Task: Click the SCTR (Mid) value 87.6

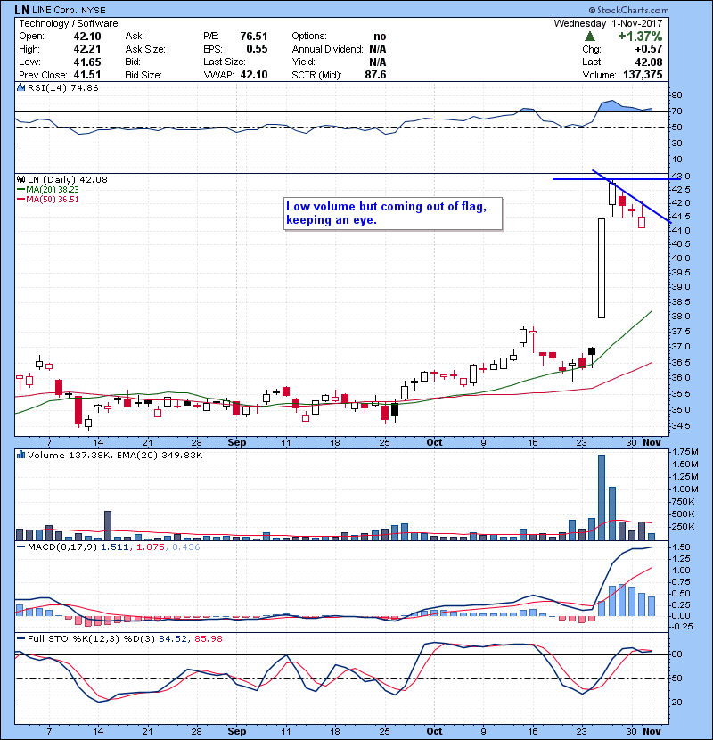Action: pyautogui.click(x=375, y=75)
